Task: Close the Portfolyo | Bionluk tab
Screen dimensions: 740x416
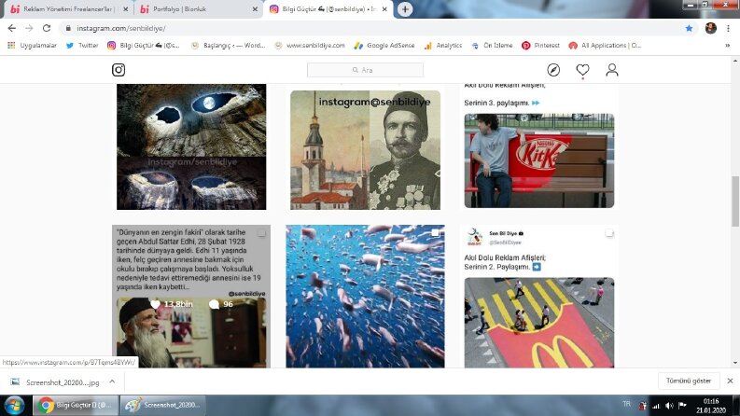Action: click(255, 9)
